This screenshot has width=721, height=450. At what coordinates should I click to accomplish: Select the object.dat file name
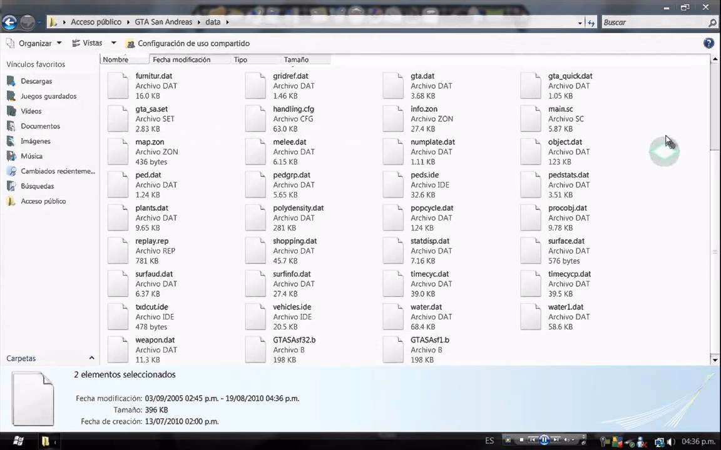(565, 142)
